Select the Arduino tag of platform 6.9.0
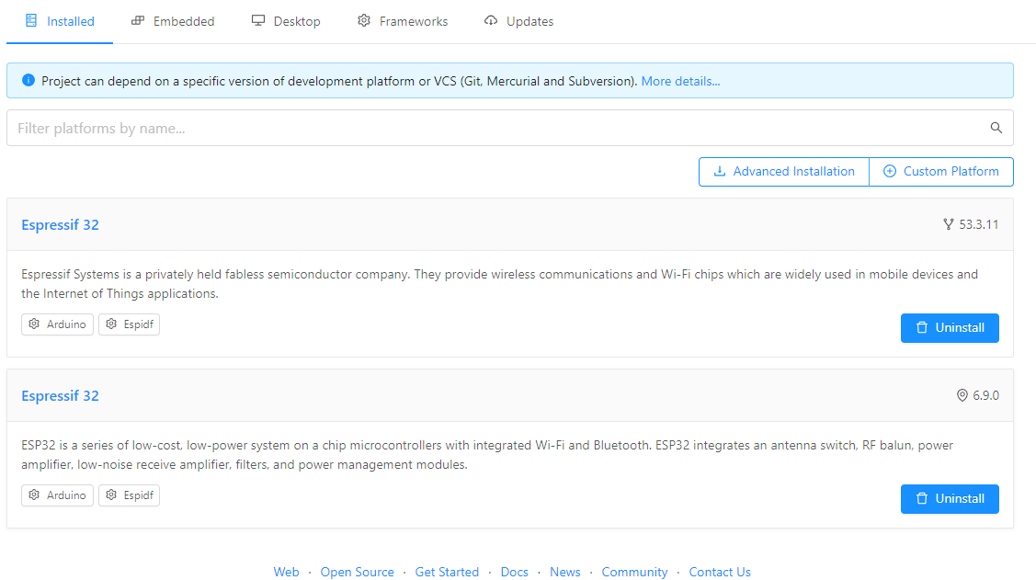Screen dimensions: 1036x580 tap(58, 495)
